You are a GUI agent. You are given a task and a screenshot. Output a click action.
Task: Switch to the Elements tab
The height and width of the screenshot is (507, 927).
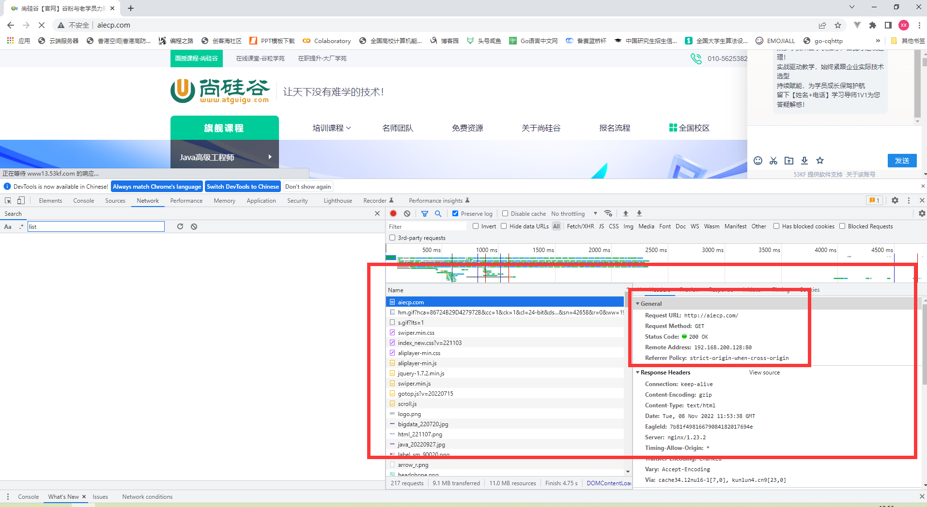pos(50,200)
